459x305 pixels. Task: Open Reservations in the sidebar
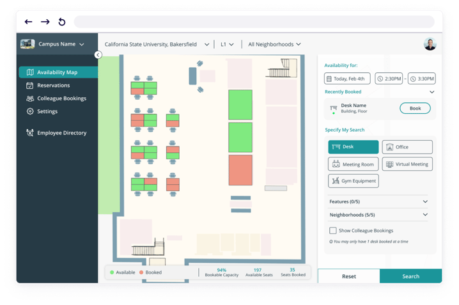(53, 85)
